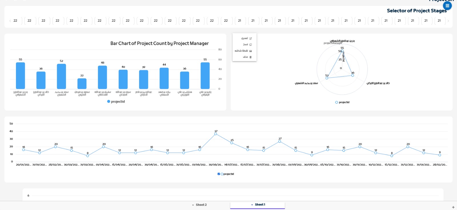Open the blue hamburger menu button
This screenshot has width=457, height=210.
[x=447, y=6]
